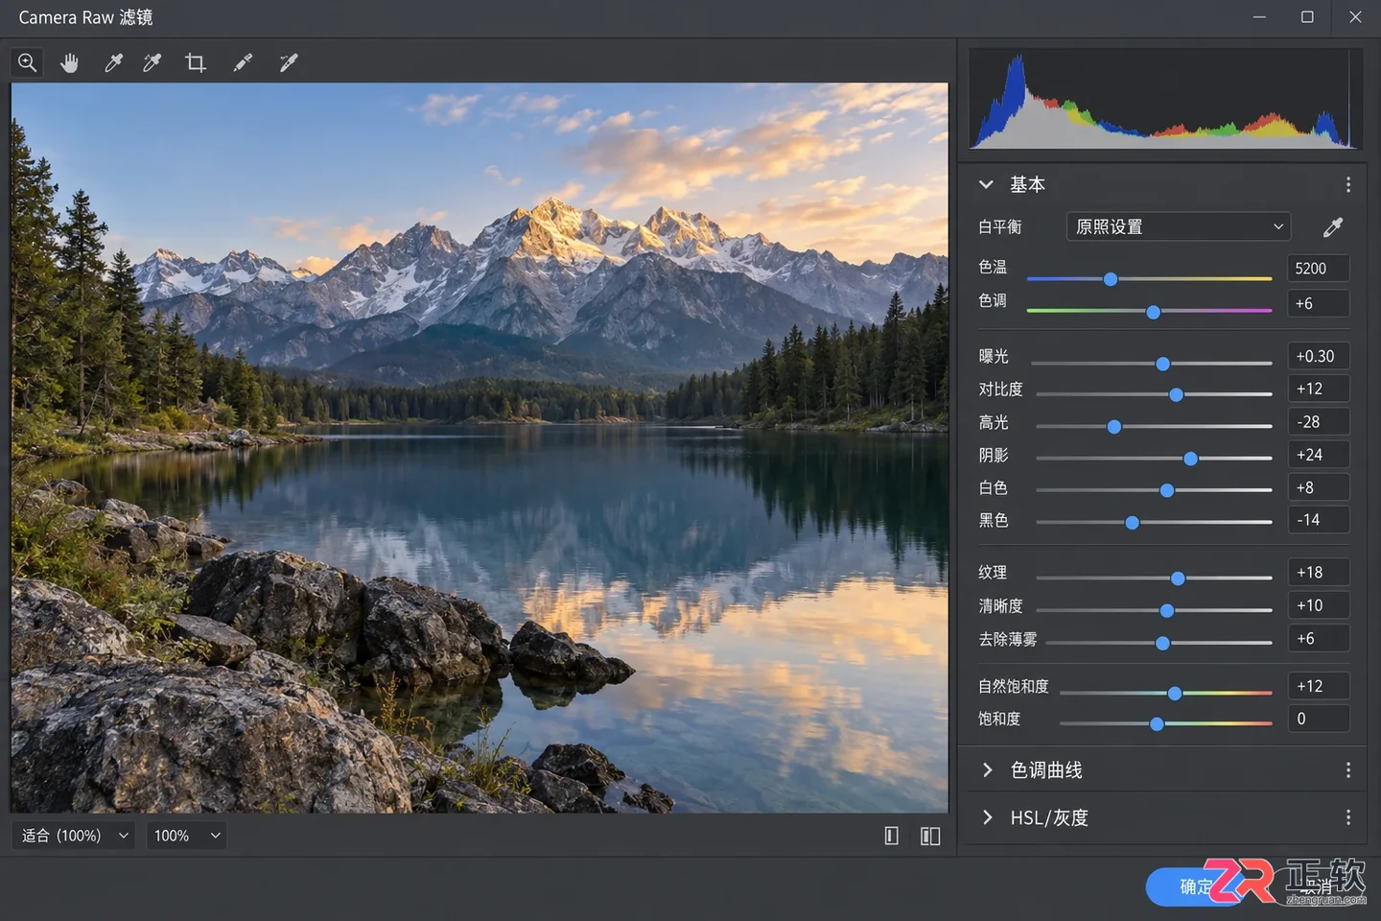Click the 白平衡 label
Screen dimensions: 1381x921
pyautogui.click(x=1000, y=227)
